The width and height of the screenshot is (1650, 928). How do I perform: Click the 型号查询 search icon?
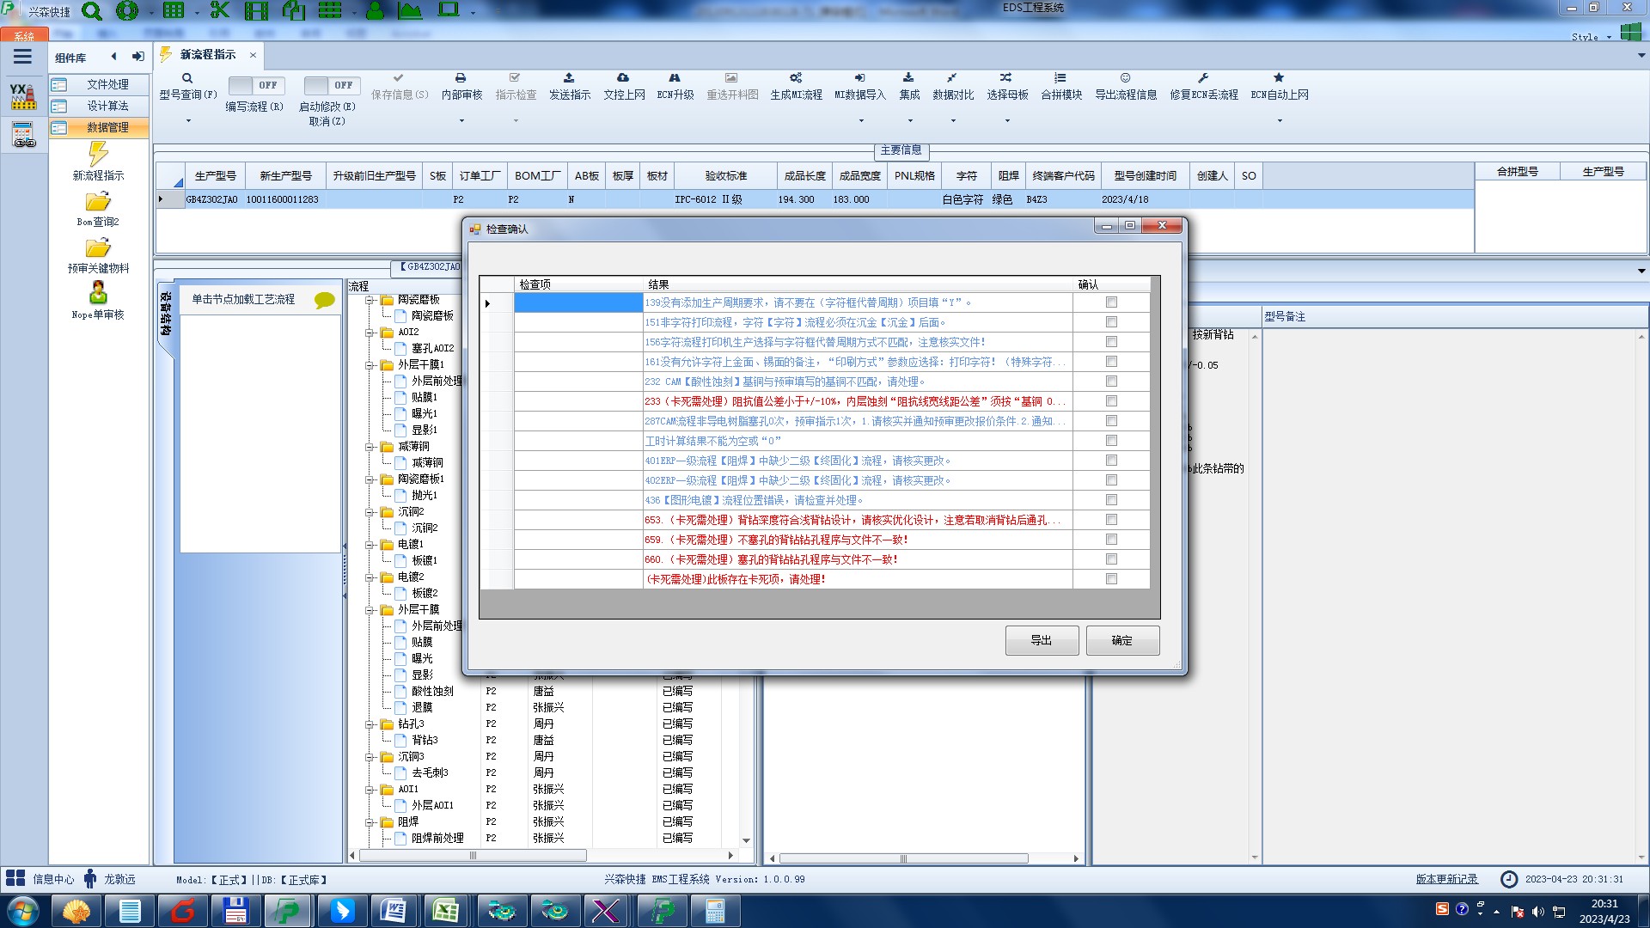tap(186, 78)
